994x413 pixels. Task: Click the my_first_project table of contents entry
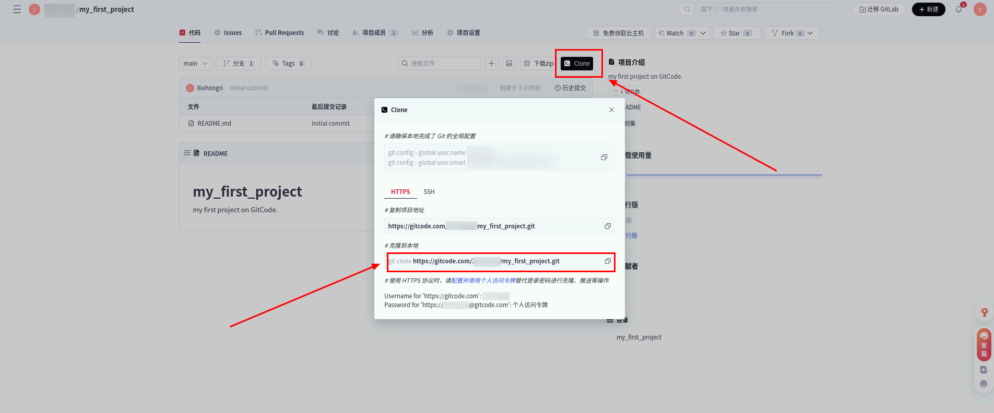pyautogui.click(x=638, y=337)
